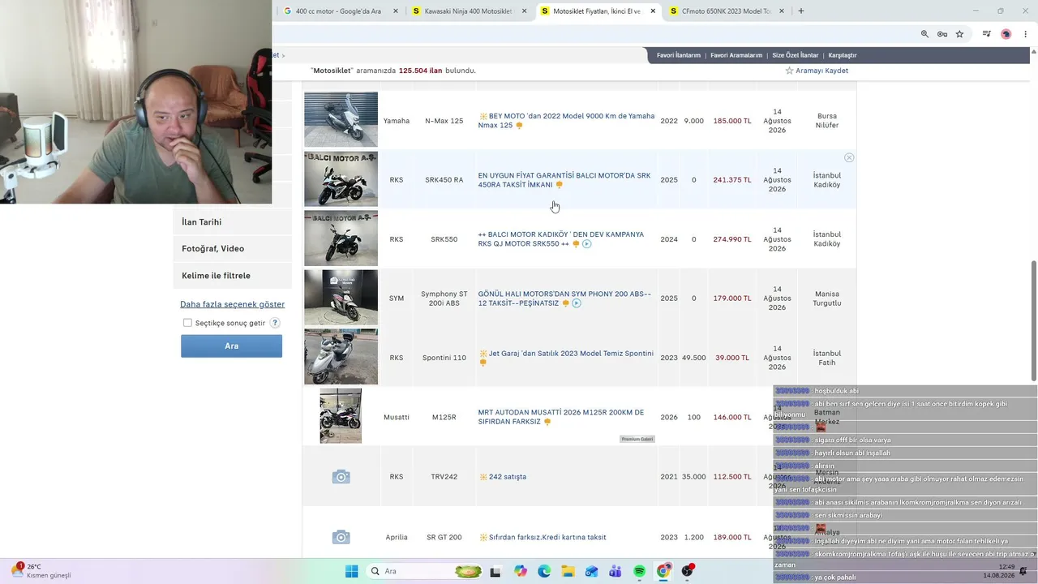Open a new browser tab
This screenshot has width=1038, height=584.
click(x=801, y=11)
